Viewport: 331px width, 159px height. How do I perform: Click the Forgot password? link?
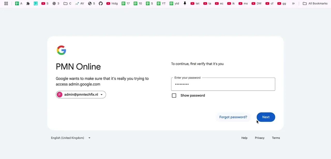(x=233, y=117)
